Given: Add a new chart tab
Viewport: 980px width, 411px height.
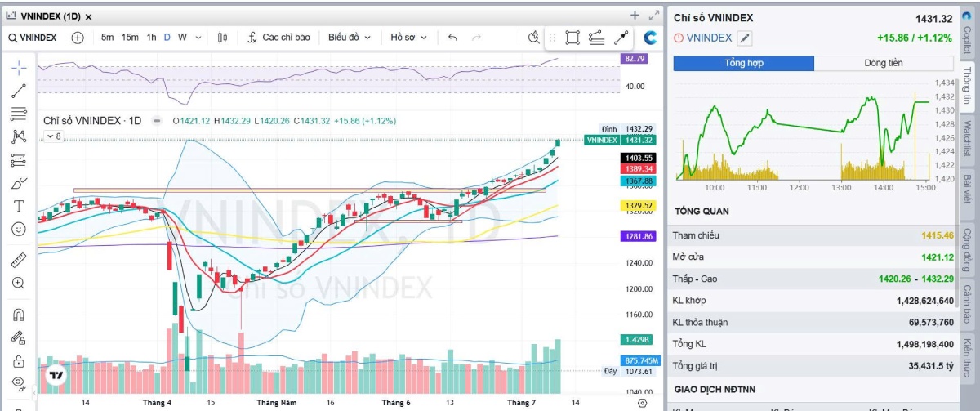Looking at the screenshot, I should [x=635, y=15].
